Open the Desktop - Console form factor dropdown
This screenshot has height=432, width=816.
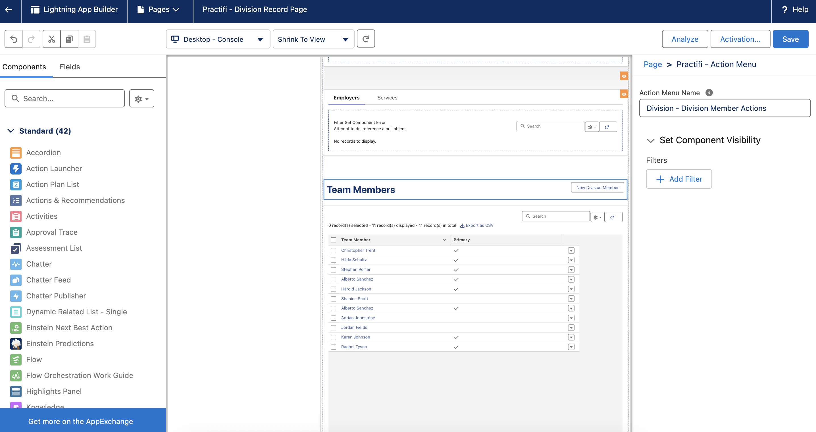coord(218,39)
